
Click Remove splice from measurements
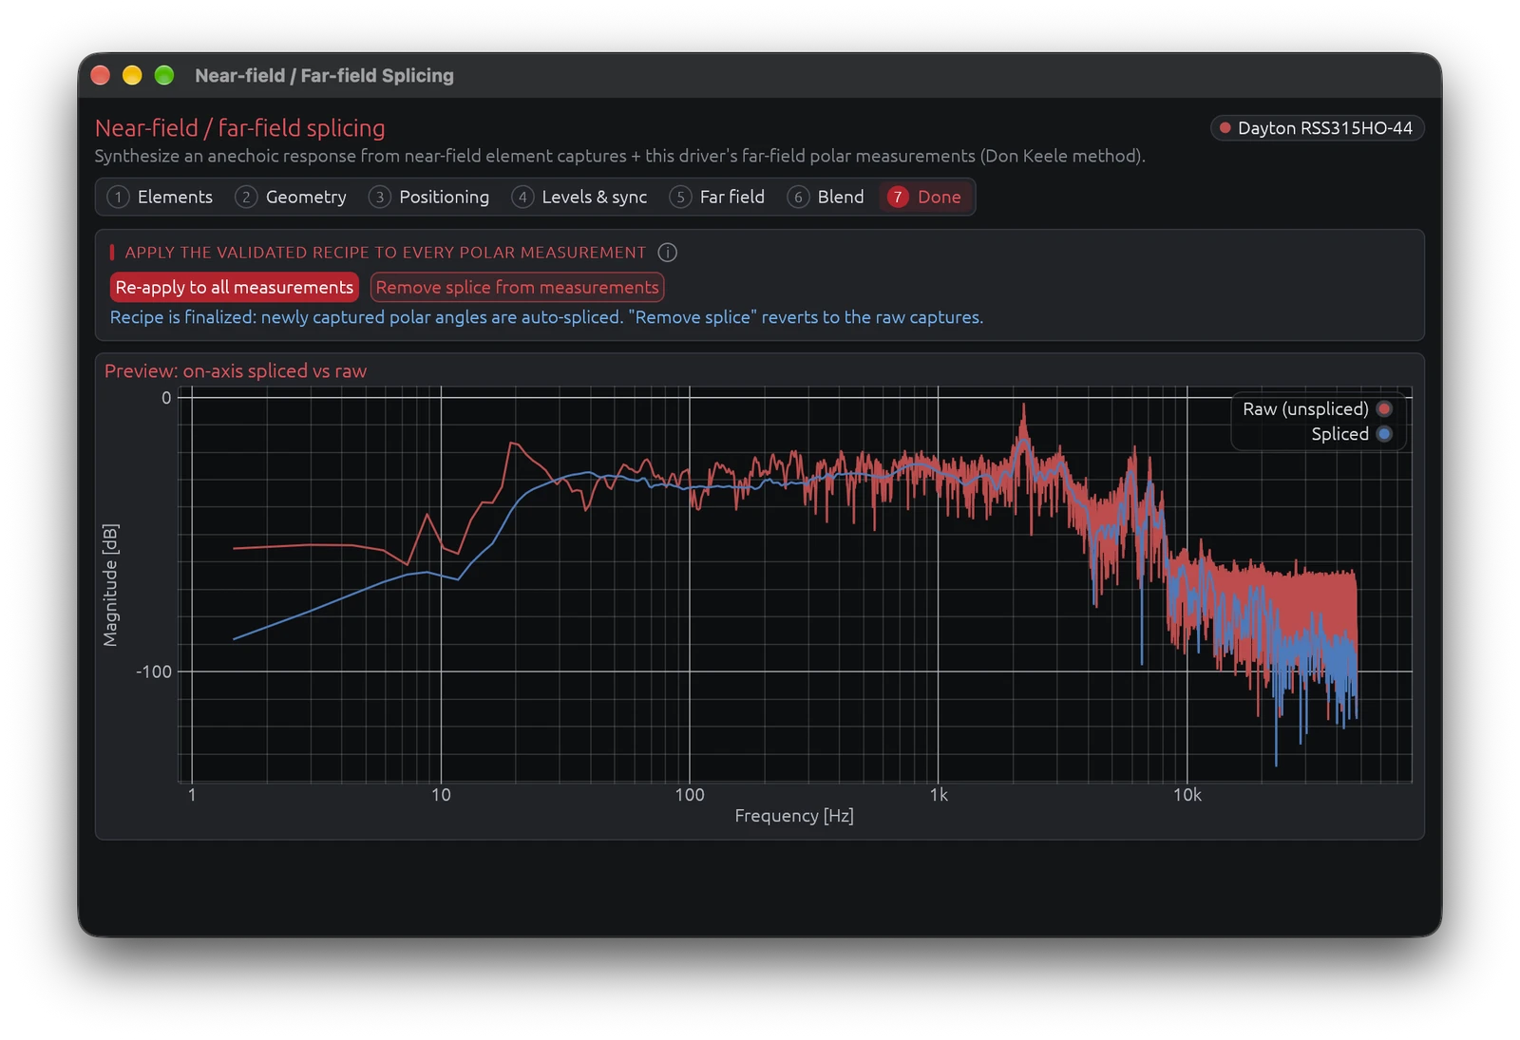[517, 288]
